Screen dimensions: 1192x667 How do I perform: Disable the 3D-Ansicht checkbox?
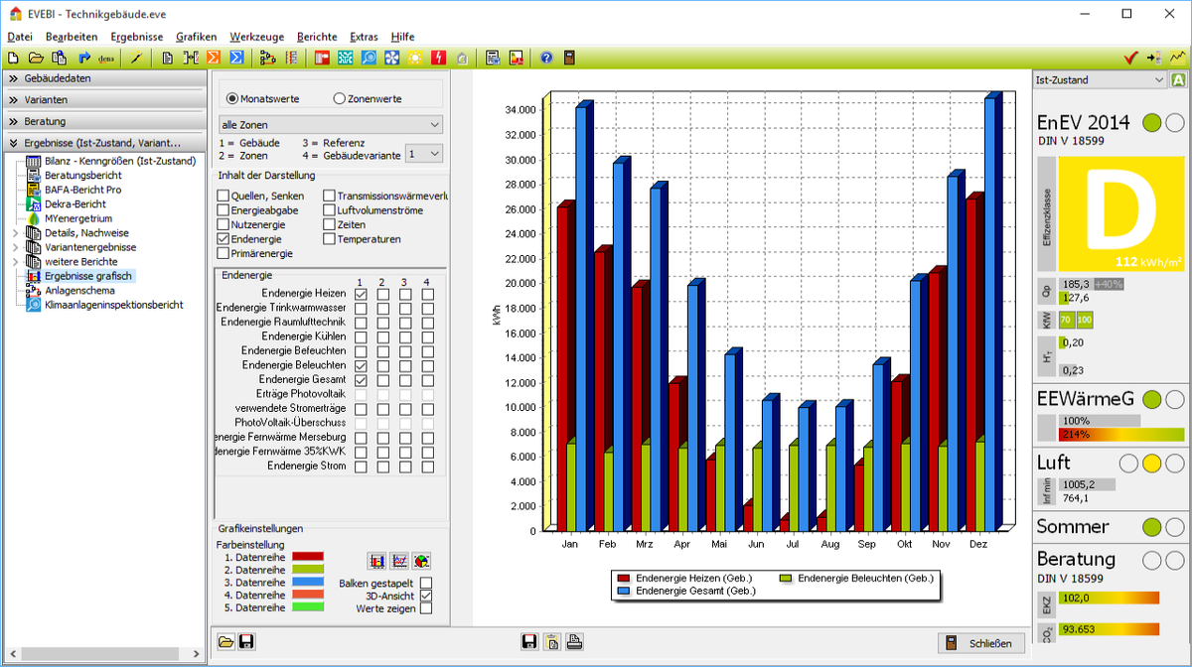(426, 596)
